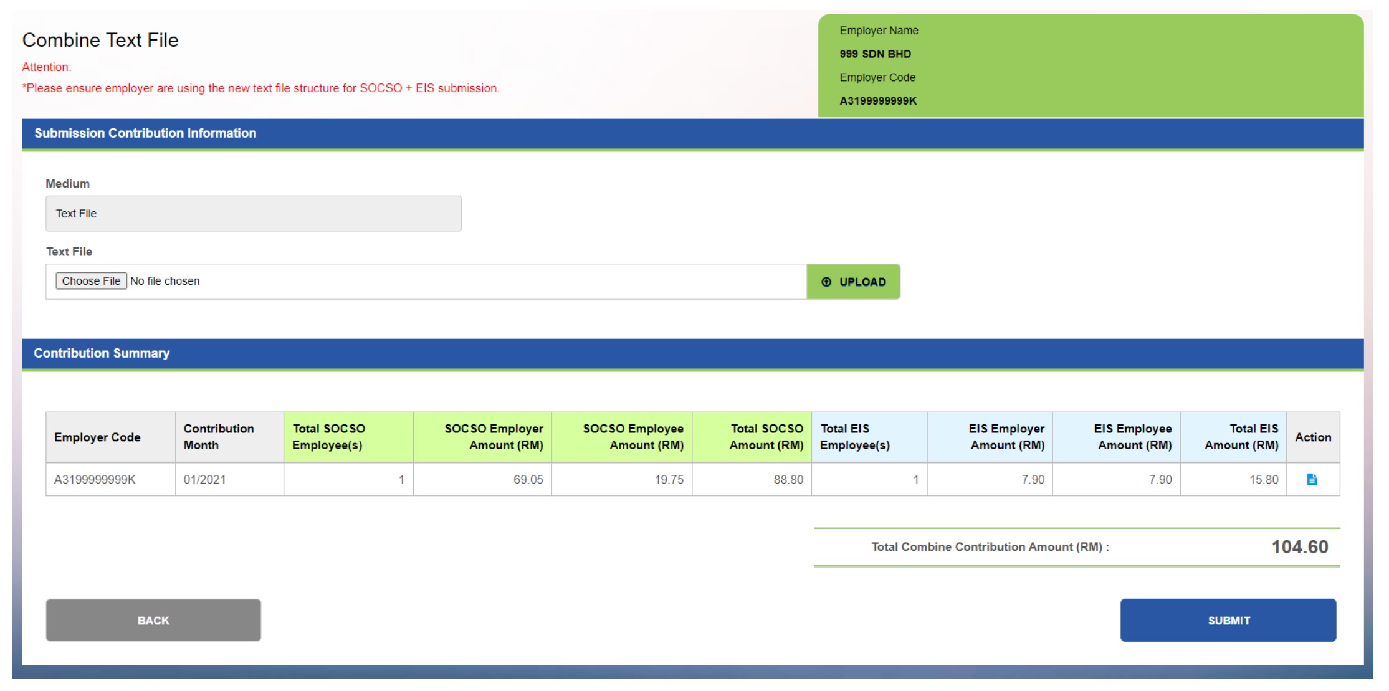Click the Employer Code column header
This screenshot has height=691, width=1389.
[x=97, y=437]
